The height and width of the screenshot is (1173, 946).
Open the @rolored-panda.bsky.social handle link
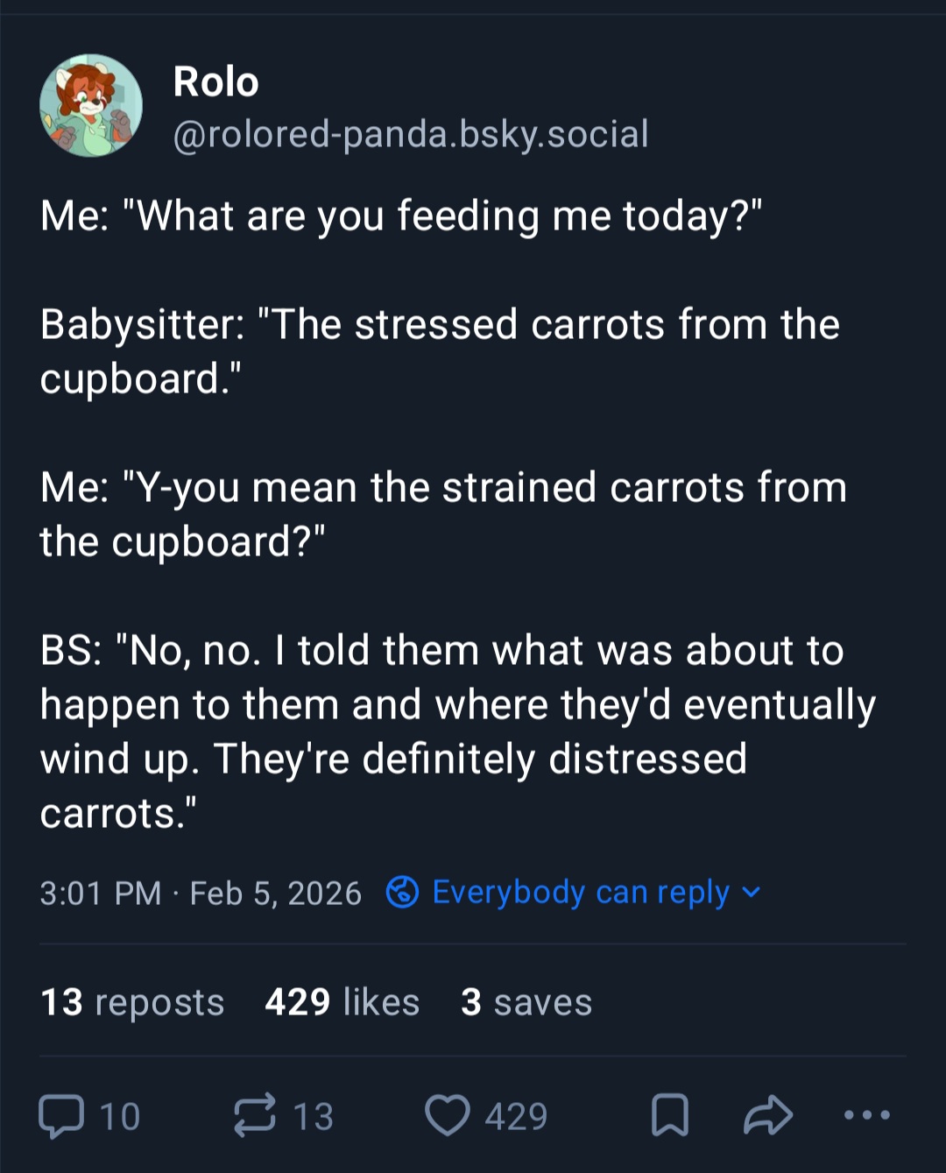coord(411,134)
